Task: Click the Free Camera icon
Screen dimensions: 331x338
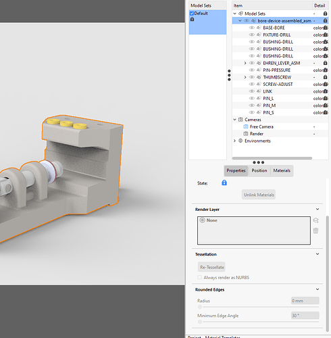Action: pyautogui.click(x=246, y=126)
